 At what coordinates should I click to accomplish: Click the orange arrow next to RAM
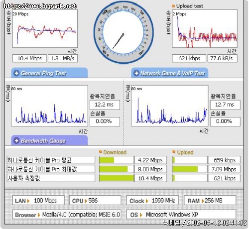pos(203,201)
